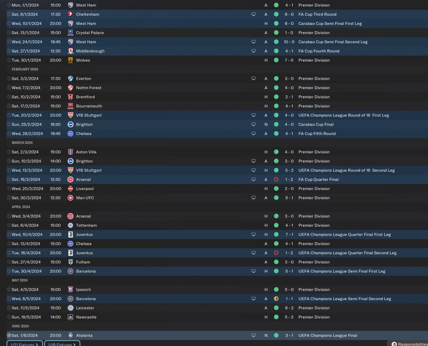
Task: Expand the U18 Fixtures chevron button
Action: (62, 344)
